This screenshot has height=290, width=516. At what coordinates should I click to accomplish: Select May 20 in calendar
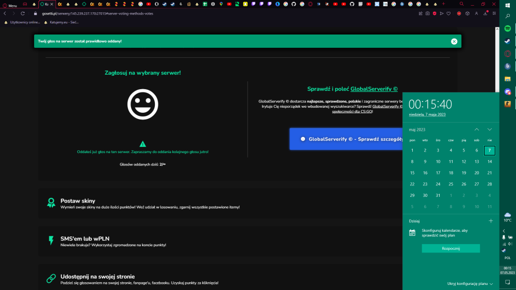476,173
